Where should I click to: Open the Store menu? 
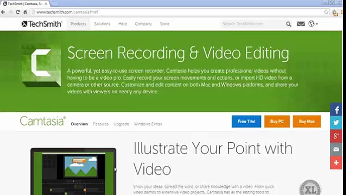tap(165, 24)
